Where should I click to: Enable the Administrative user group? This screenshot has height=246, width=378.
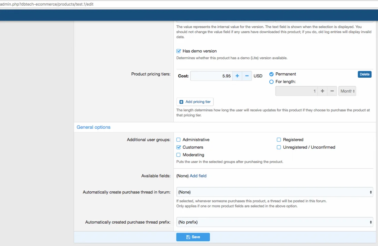[179, 140]
